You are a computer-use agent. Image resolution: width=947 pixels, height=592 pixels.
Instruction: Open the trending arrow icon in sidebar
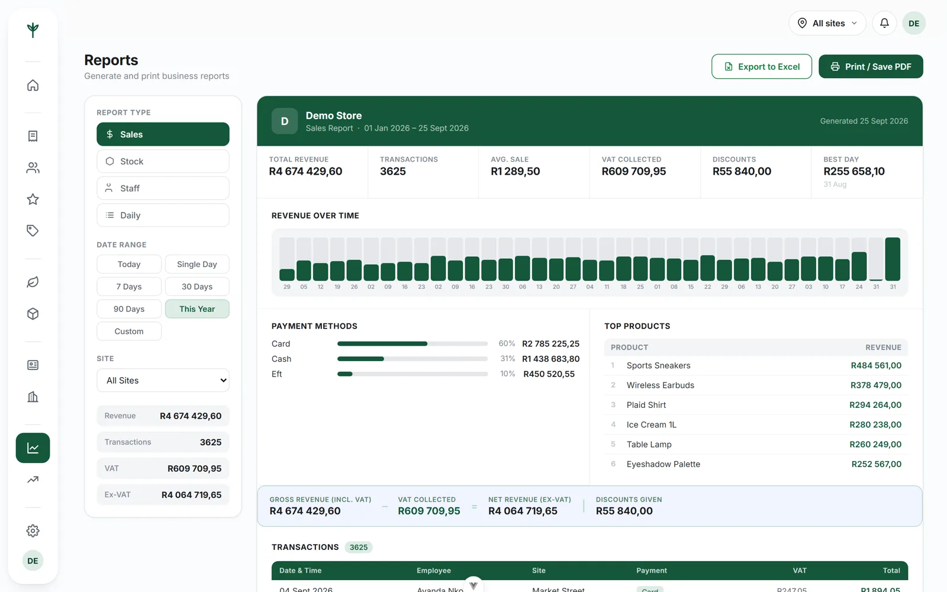(x=33, y=480)
